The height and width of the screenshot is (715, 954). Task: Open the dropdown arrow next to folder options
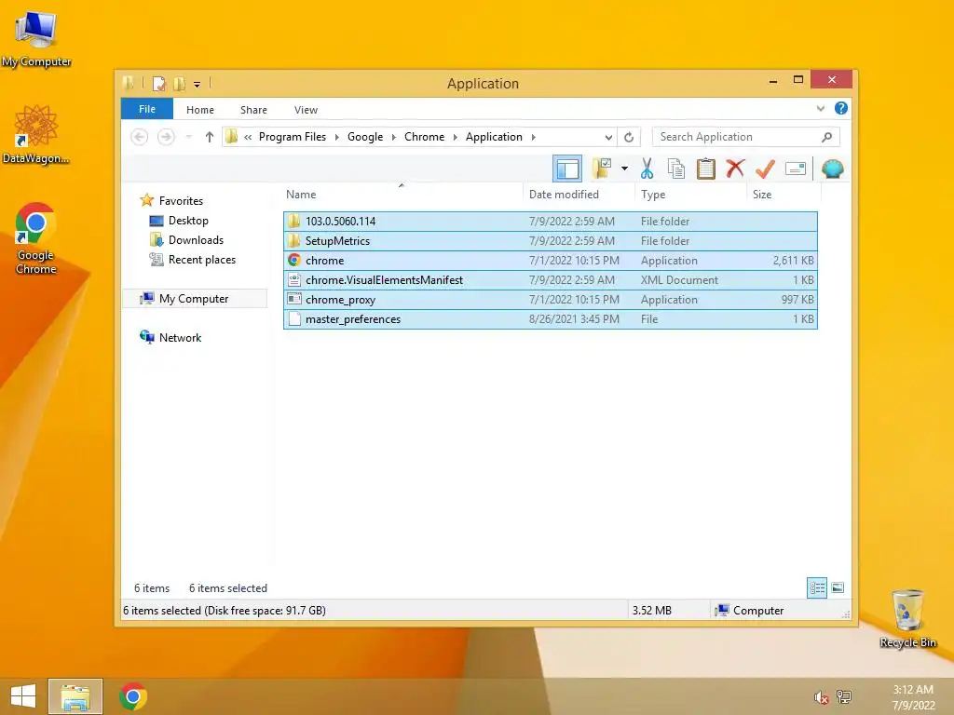pos(624,169)
